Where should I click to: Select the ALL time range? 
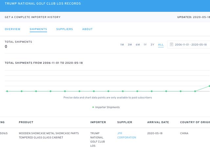(x=161, y=44)
